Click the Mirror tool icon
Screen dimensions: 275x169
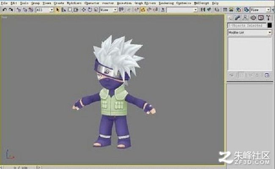pyautogui.click(x=203, y=10)
